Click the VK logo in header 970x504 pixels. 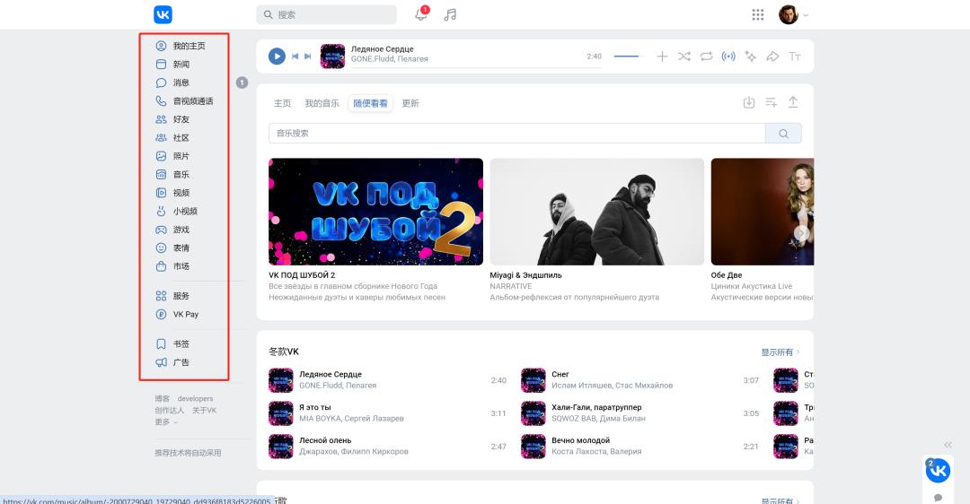coord(163,14)
